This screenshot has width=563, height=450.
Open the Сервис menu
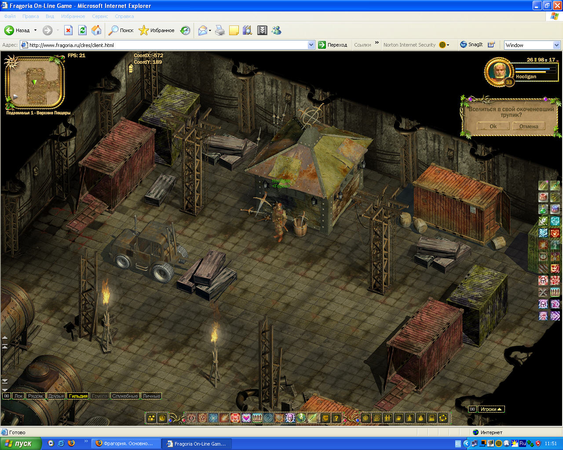coord(100,16)
